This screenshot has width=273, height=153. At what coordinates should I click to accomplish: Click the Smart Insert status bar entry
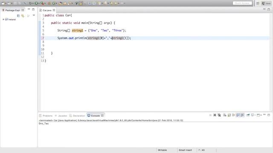(185, 150)
